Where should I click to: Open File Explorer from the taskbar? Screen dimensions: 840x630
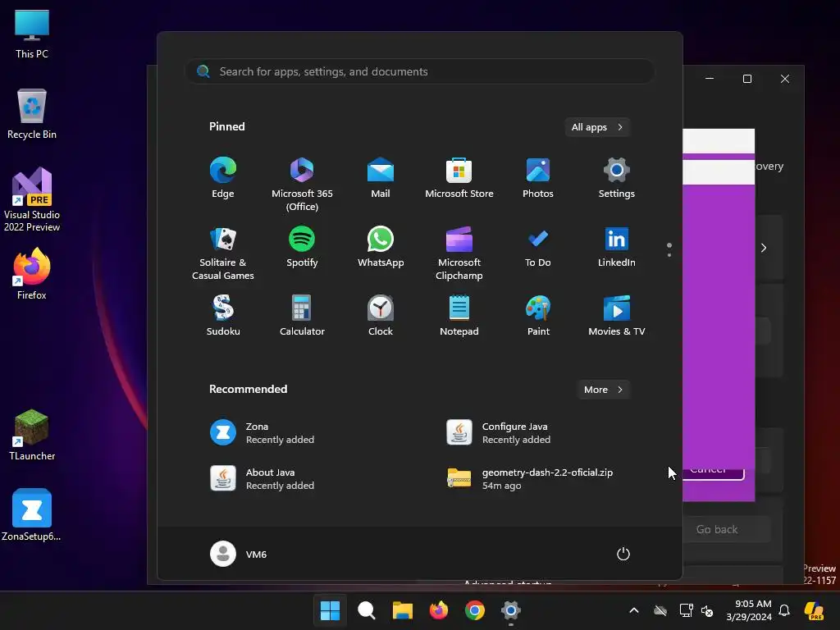(402, 610)
